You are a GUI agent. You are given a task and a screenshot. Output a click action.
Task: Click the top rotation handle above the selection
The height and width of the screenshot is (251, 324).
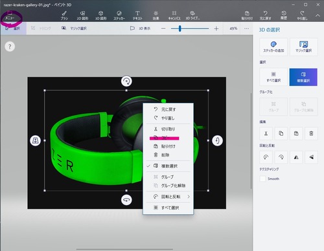[x=126, y=82]
